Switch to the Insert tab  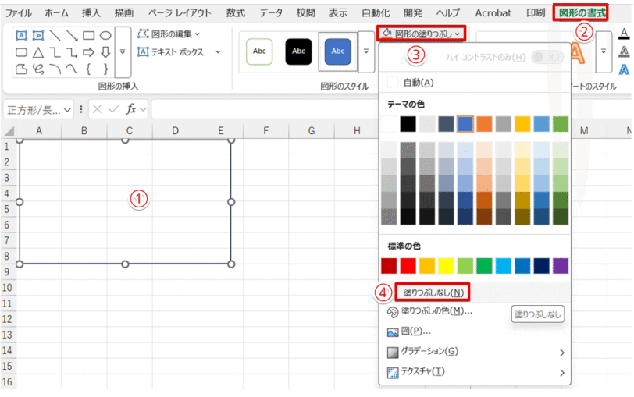click(x=91, y=13)
